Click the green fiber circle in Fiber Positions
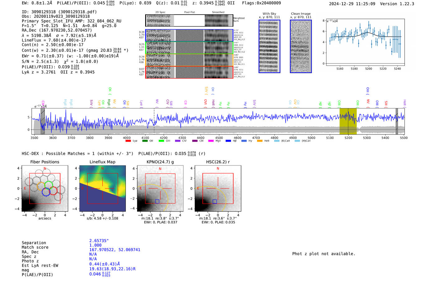The image size is (436, 296). [49, 185]
